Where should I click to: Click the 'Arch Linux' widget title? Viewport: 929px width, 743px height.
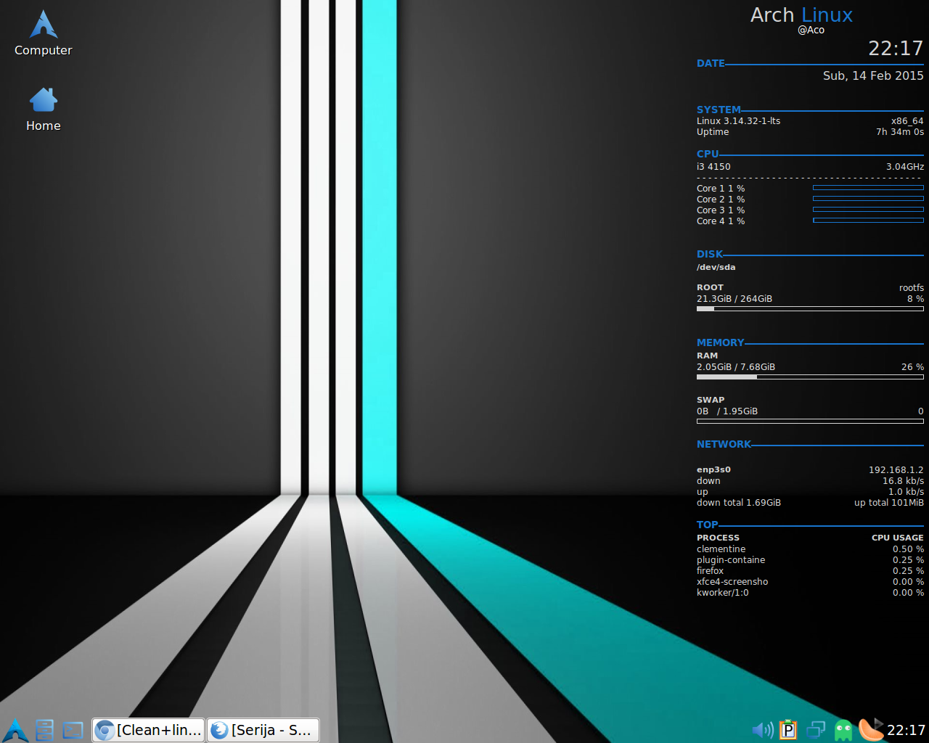(801, 15)
